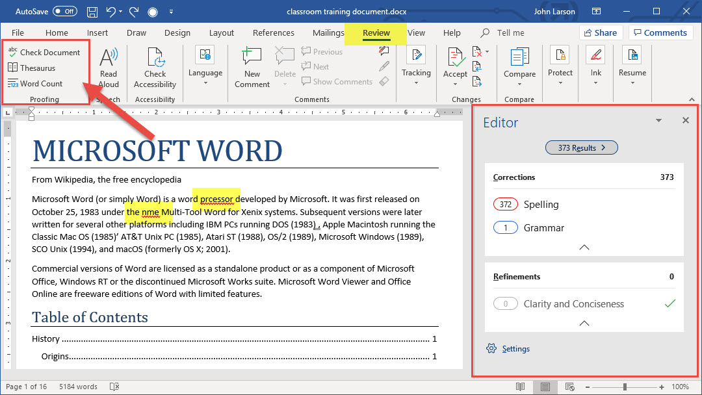Image resolution: width=702 pixels, height=395 pixels.
Task: Add a New Comment
Action: click(x=252, y=67)
